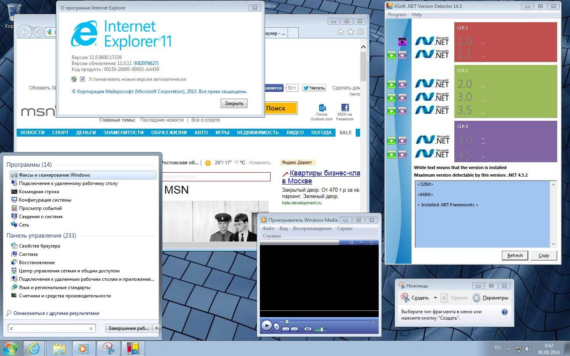Image resolution: width=570 pixels, height=356 pixels.
Task: Open the Воспроизведение menu in Media Player
Action: (312, 228)
